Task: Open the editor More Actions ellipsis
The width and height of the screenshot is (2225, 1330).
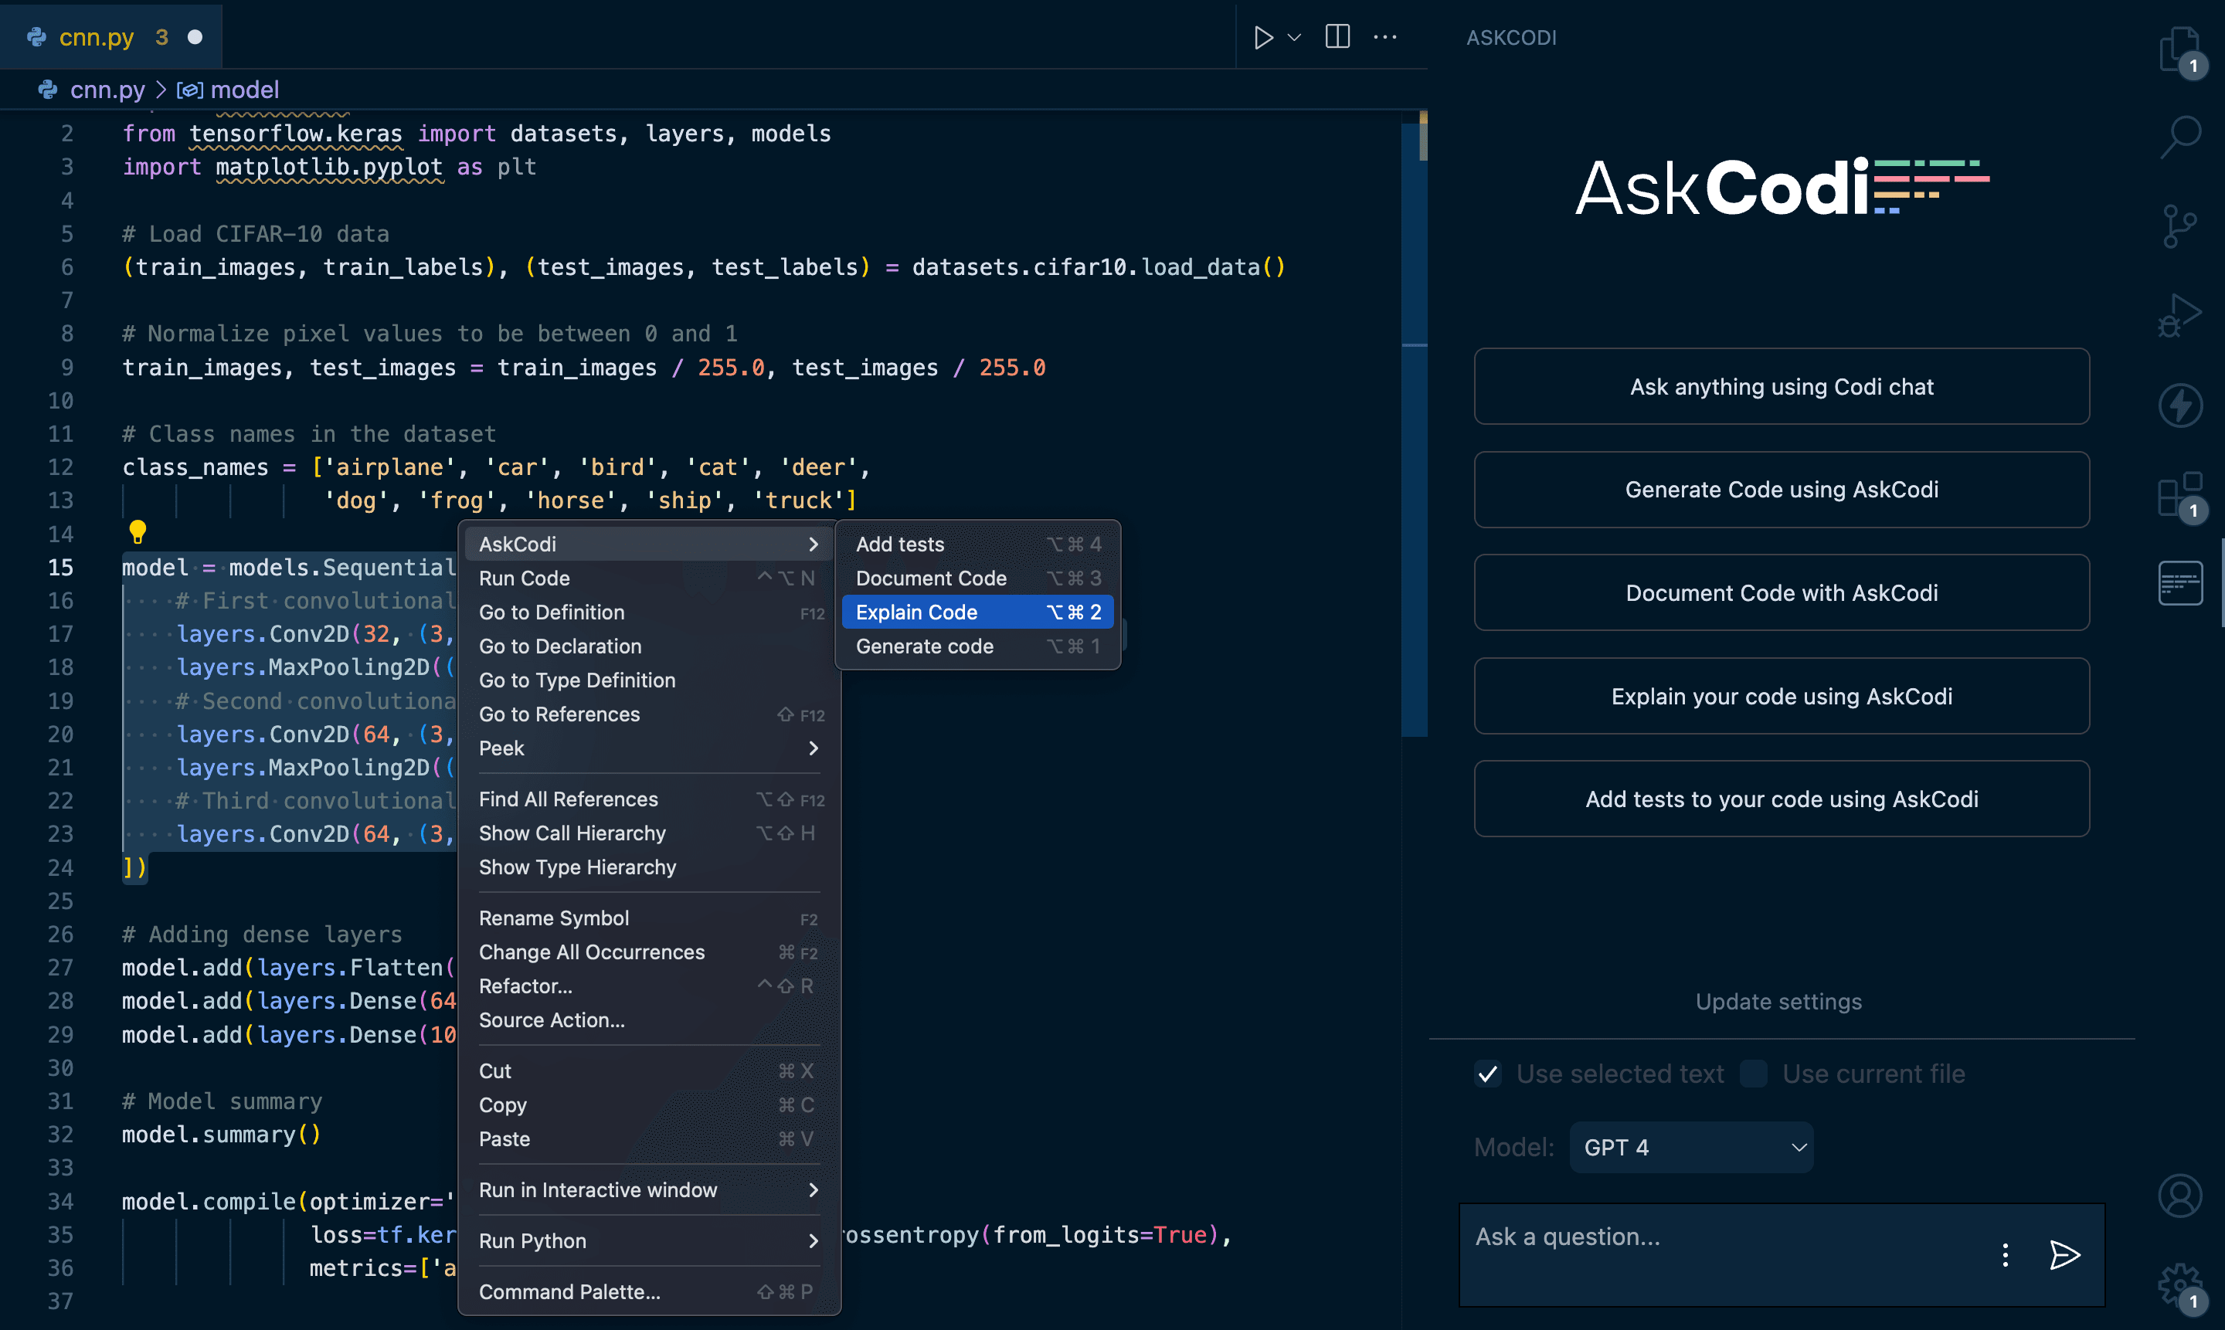Action: click(1385, 37)
